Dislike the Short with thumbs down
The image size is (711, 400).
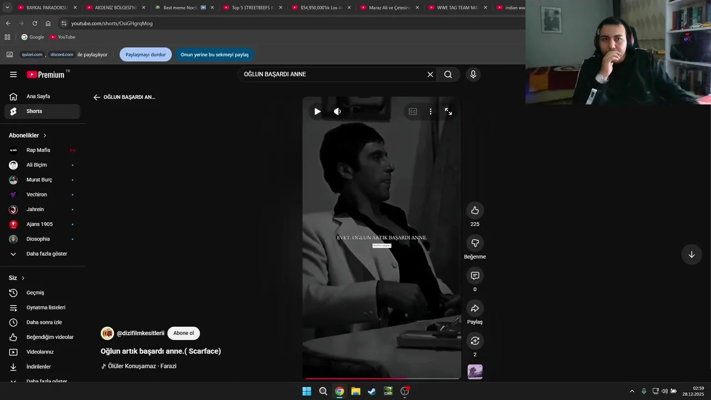475,243
